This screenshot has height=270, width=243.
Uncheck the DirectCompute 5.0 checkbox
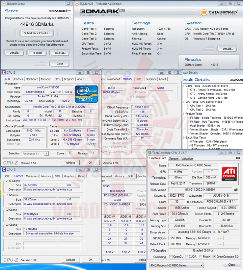point(214,256)
